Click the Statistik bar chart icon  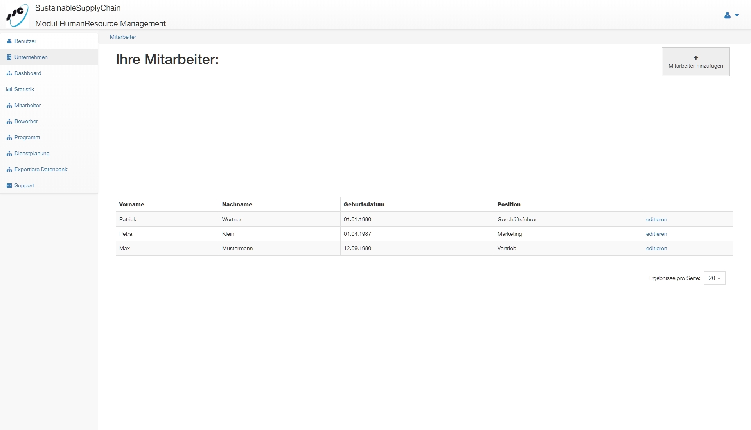tap(9, 89)
